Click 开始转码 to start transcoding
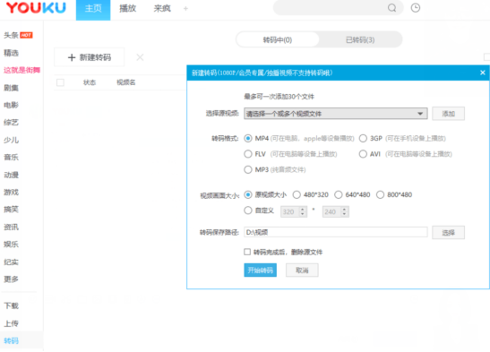 260,270
